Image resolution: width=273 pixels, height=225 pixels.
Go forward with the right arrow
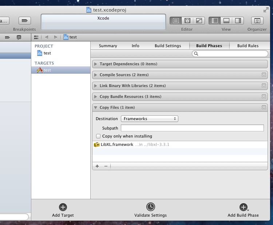[x=56, y=37]
